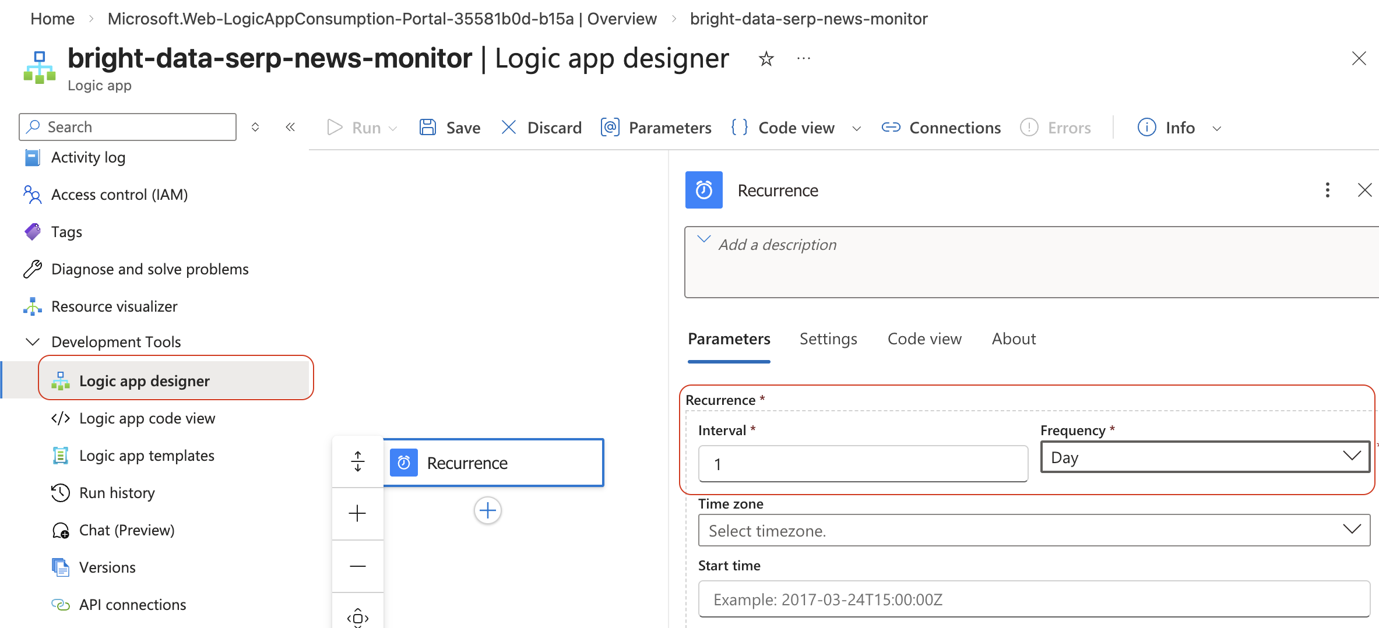This screenshot has height=628, width=1379.
Task: Expand the Code view toolbar dropdown arrow
Action: coord(856,128)
